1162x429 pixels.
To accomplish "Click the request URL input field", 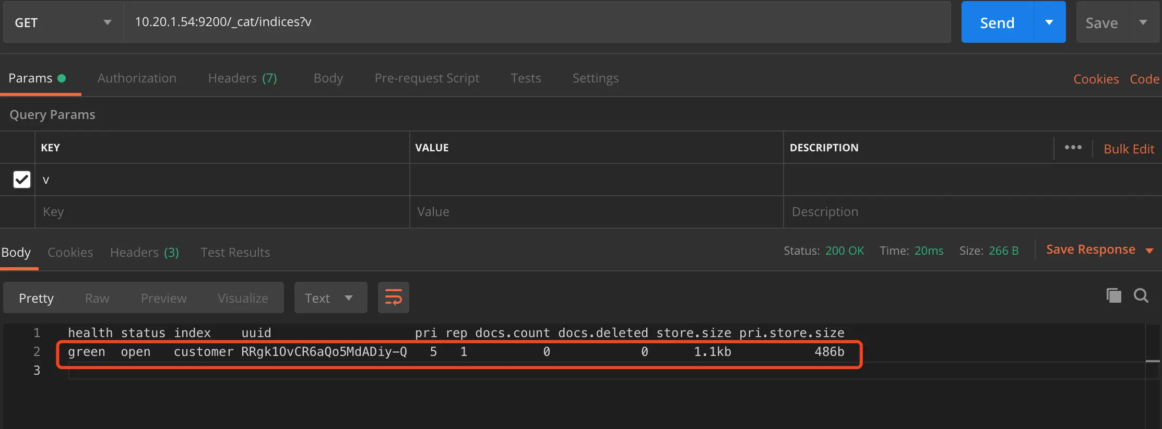I will pos(537,22).
